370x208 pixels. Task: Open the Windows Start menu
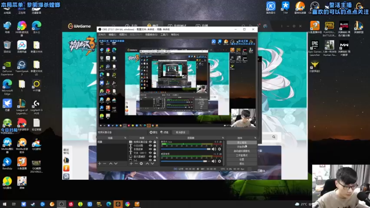[x=5, y=204]
